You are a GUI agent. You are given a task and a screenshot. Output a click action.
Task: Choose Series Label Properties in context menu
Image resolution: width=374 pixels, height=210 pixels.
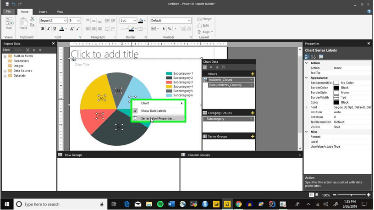pyautogui.click(x=159, y=118)
